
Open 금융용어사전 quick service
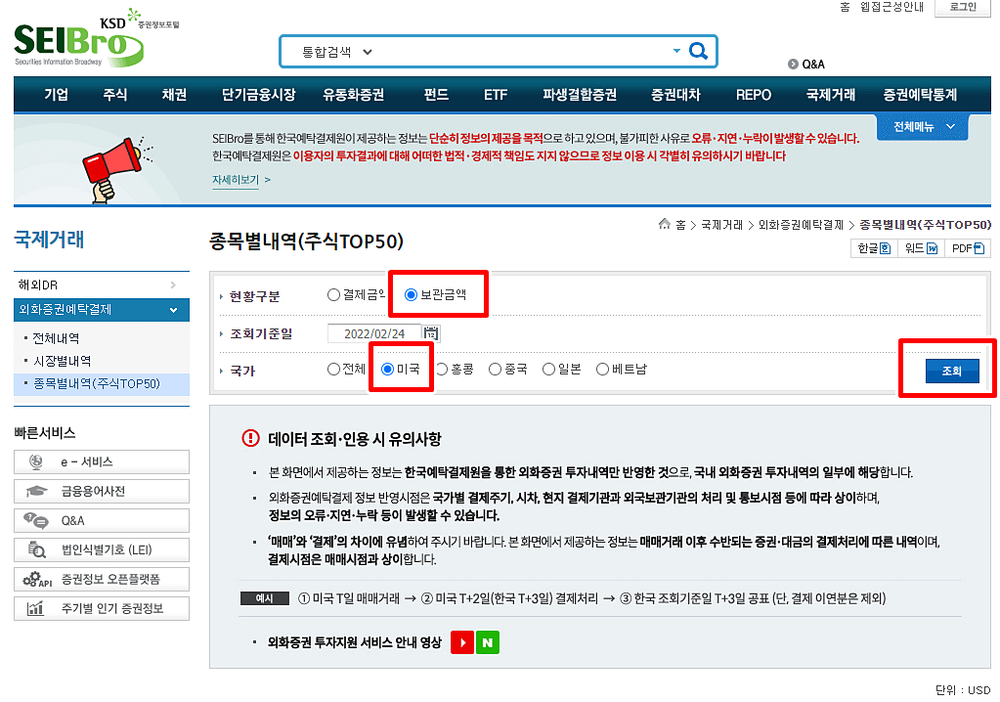pos(102,491)
